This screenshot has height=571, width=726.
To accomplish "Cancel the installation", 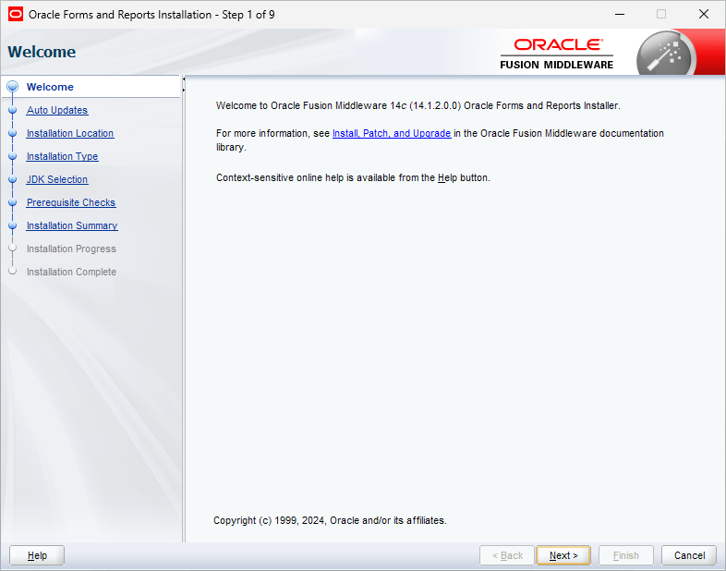I will [x=689, y=555].
